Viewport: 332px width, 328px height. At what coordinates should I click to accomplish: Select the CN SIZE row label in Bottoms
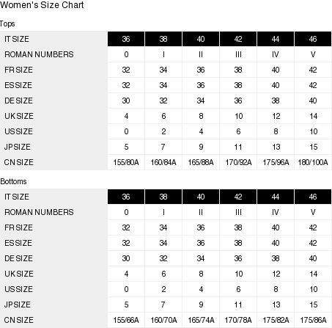pos(19,320)
